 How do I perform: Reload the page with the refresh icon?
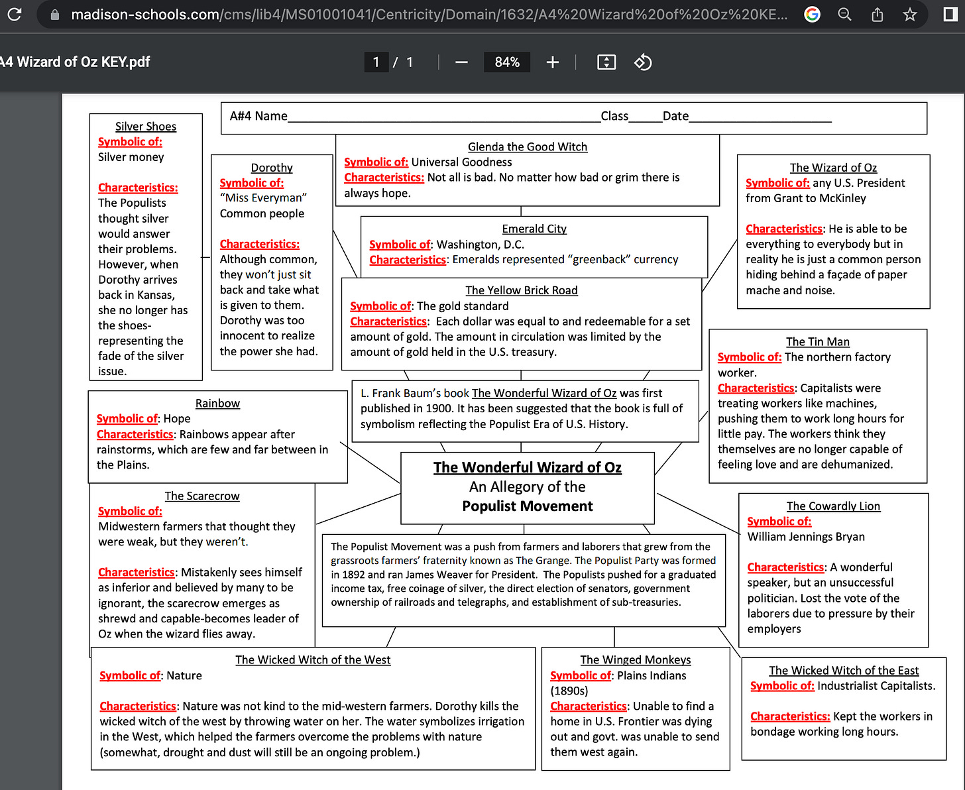[14, 14]
